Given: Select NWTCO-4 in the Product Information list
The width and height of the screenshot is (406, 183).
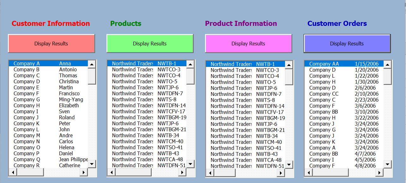Looking at the screenshot, I should coord(246,76).
